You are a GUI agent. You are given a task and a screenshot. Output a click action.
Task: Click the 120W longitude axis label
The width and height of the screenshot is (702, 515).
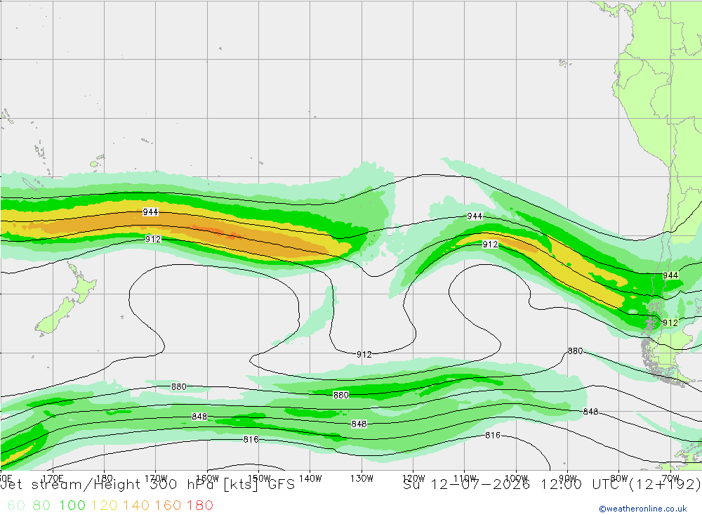click(x=413, y=478)
